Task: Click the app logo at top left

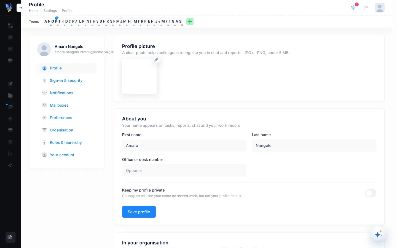Action: 9,7
